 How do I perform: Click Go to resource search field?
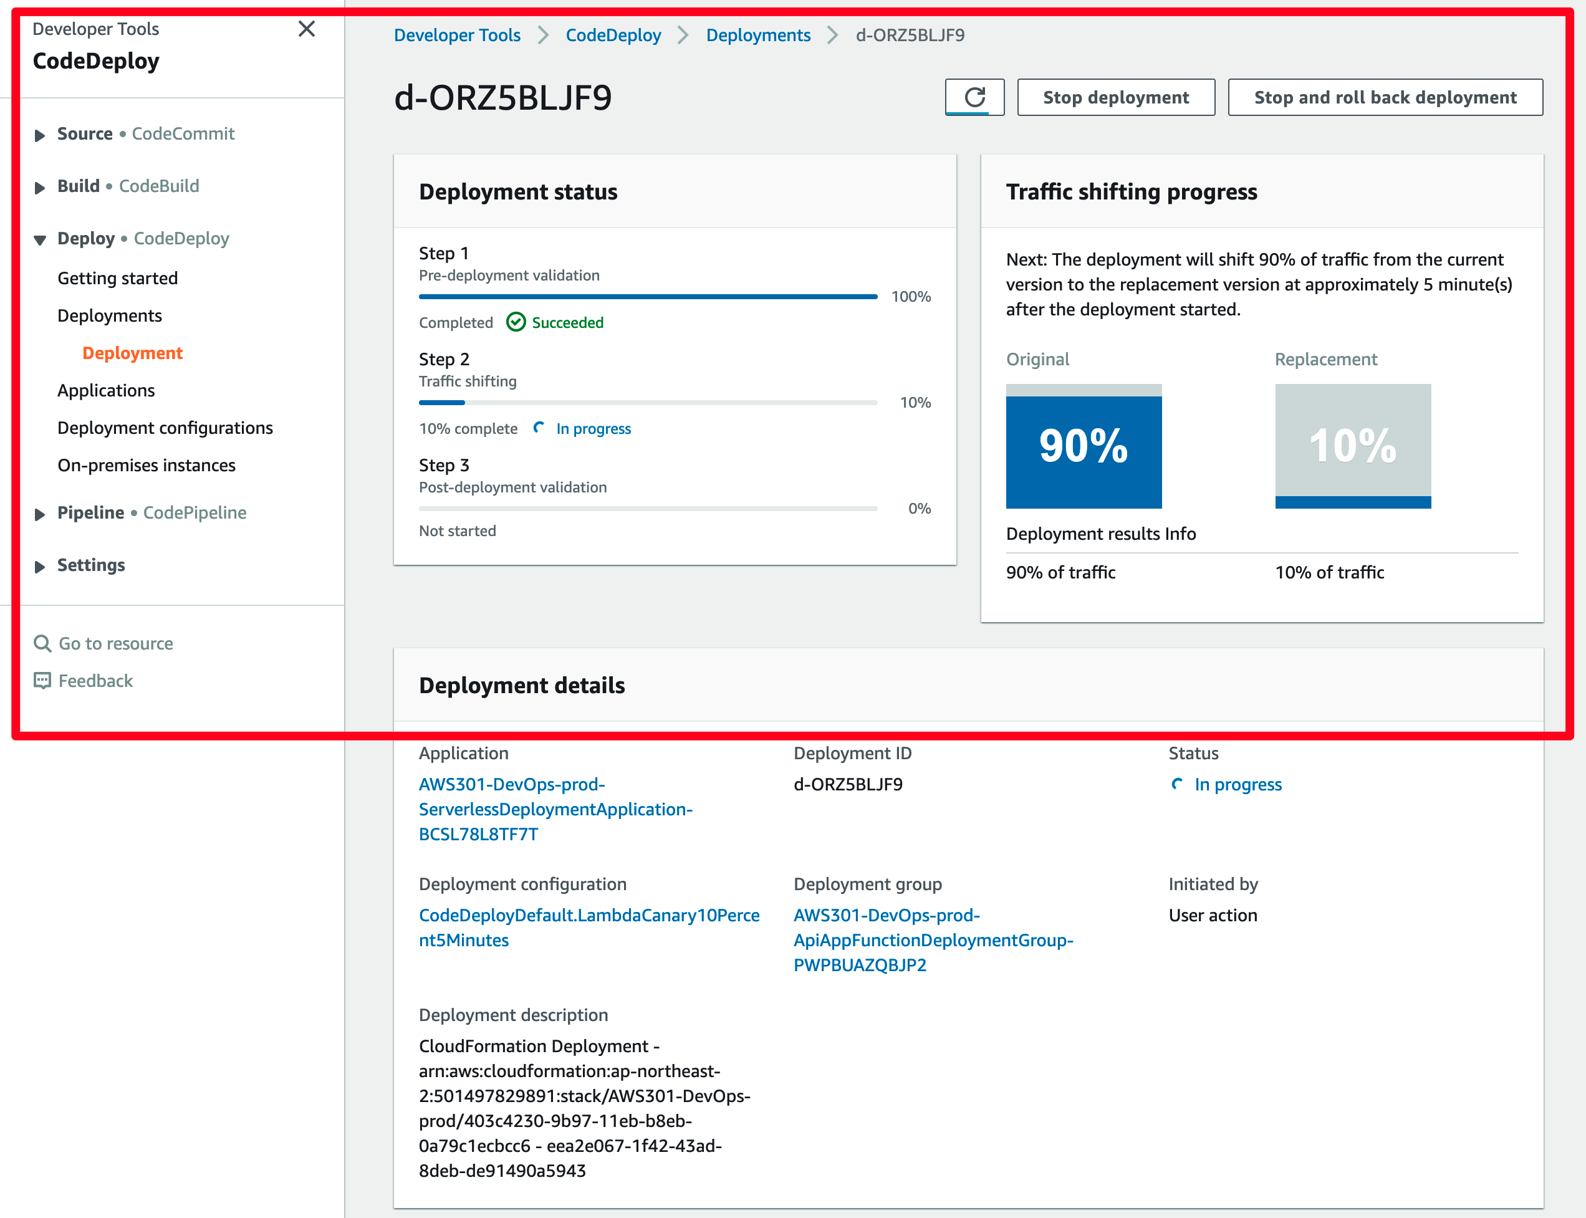click(115, 644)
